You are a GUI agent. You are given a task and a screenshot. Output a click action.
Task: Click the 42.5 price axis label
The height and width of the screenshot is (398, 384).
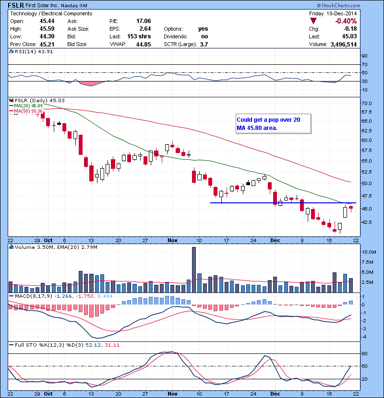tap(367, 222)
